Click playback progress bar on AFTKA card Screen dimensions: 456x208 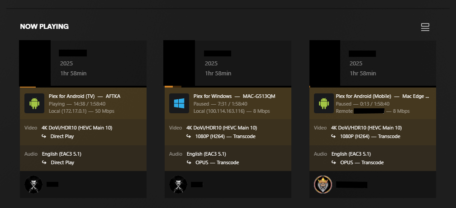(83, 87)
